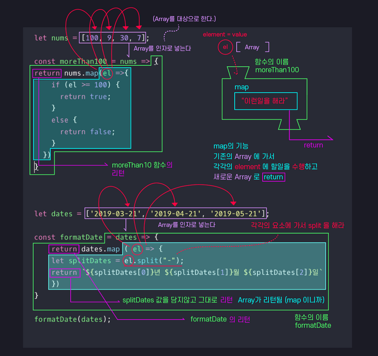Click the 'else {' line
The image size is (378, 356).
click(x=64, y=120)
